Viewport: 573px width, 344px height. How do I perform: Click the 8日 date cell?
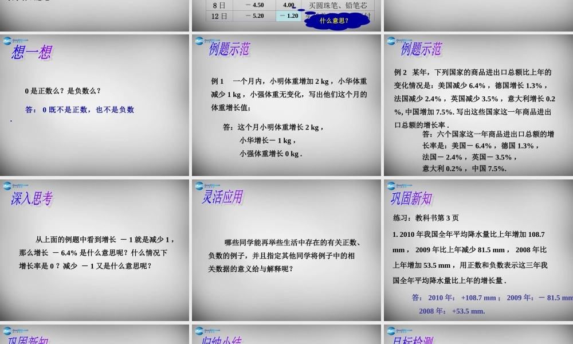coord(219,5)
